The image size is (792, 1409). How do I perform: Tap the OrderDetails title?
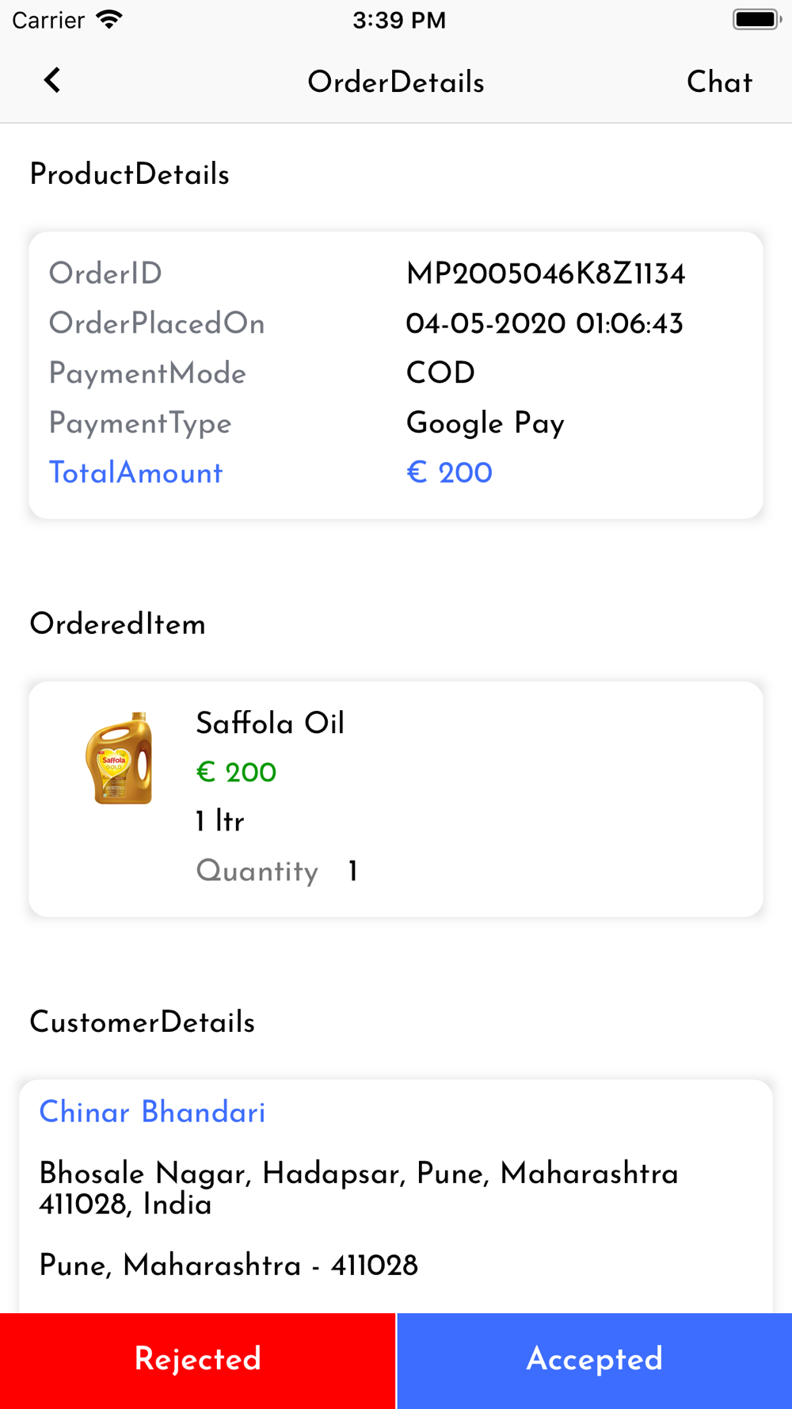[396, 82]
